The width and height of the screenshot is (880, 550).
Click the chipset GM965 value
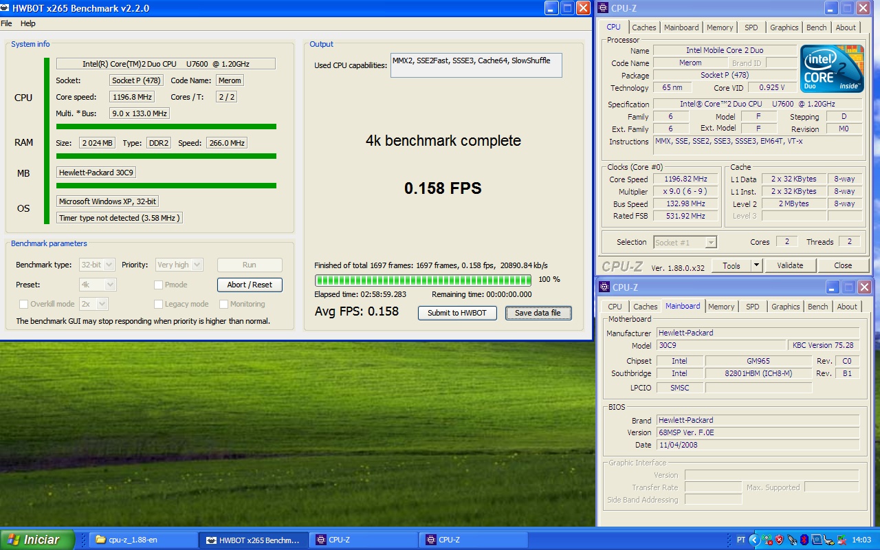(758, 361)
